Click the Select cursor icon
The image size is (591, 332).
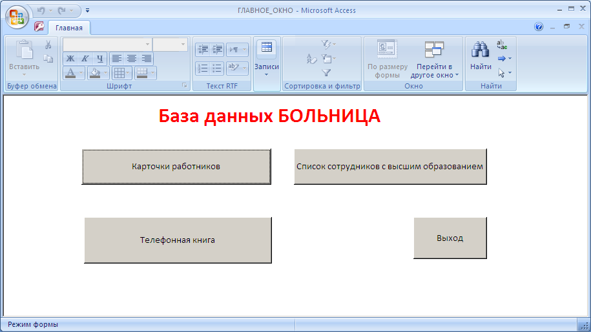502,73
